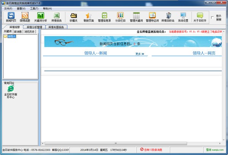Viewport: 228px width, 155px height.
Task: Open the 微博话题 RSS icon
Action: click(x=25, y=17)
